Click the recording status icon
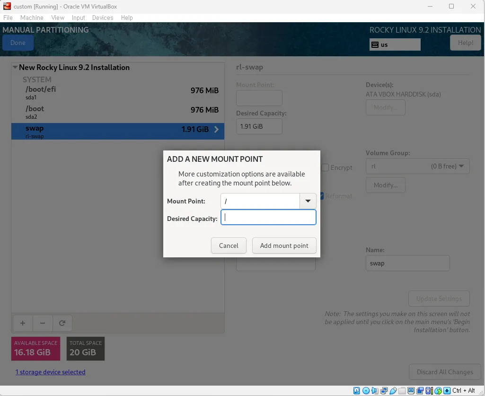Viewport: 485px width, 396px height. tap(420, 390)
